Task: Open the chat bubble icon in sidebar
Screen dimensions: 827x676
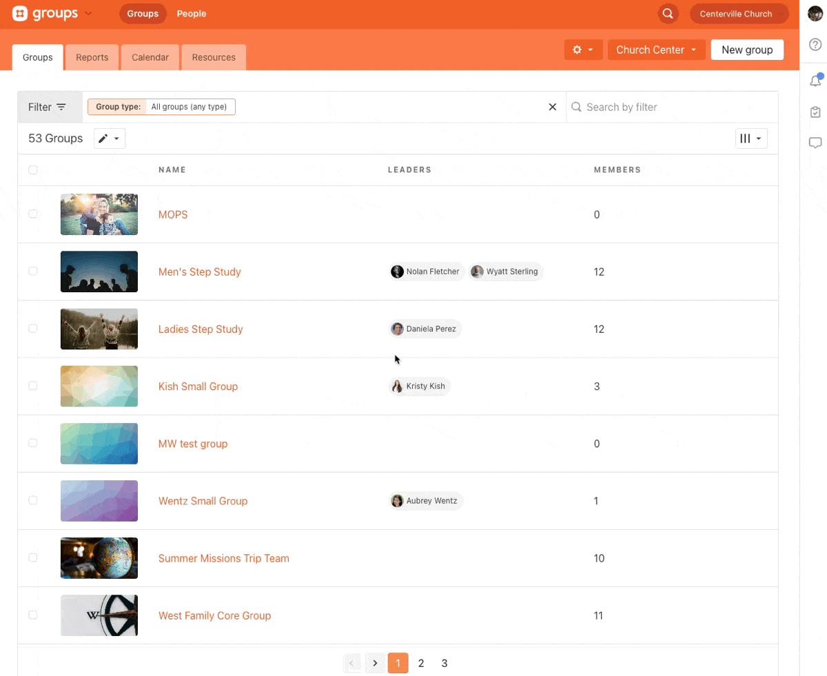Action: click(815, 143)
